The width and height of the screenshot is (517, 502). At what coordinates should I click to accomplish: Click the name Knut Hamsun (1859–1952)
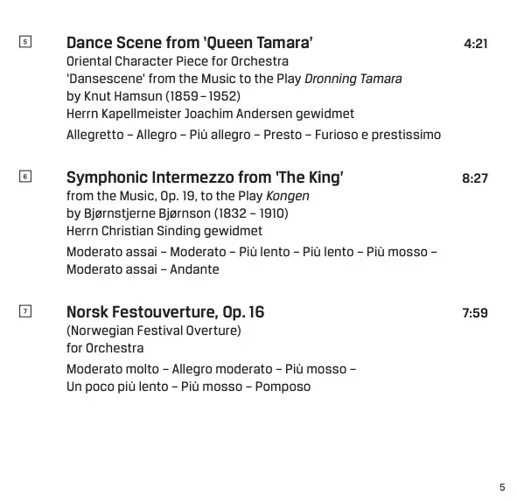[x=162, y=96]
